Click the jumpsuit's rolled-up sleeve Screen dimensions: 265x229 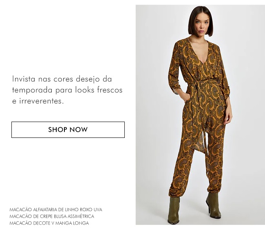(x=175, y=89)
